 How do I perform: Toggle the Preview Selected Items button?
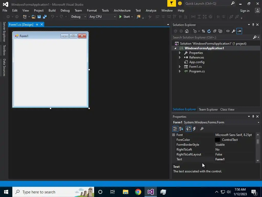pyautogui.click(x=239, y=31)
